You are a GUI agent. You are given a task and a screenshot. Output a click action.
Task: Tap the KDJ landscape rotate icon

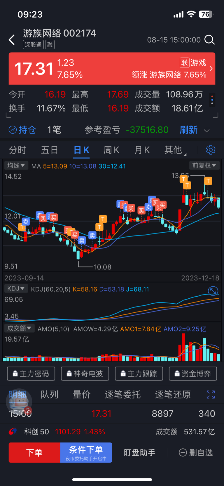pyautogui.click(x=213, y=291)
